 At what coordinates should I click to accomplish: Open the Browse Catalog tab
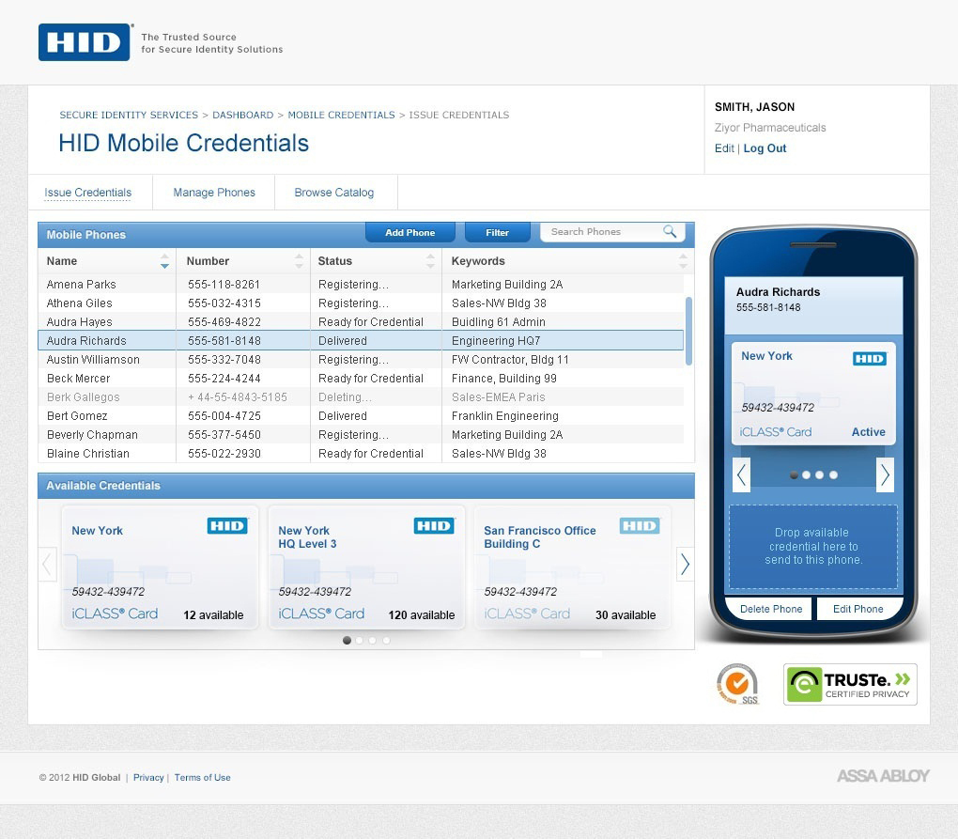(334, 192)
